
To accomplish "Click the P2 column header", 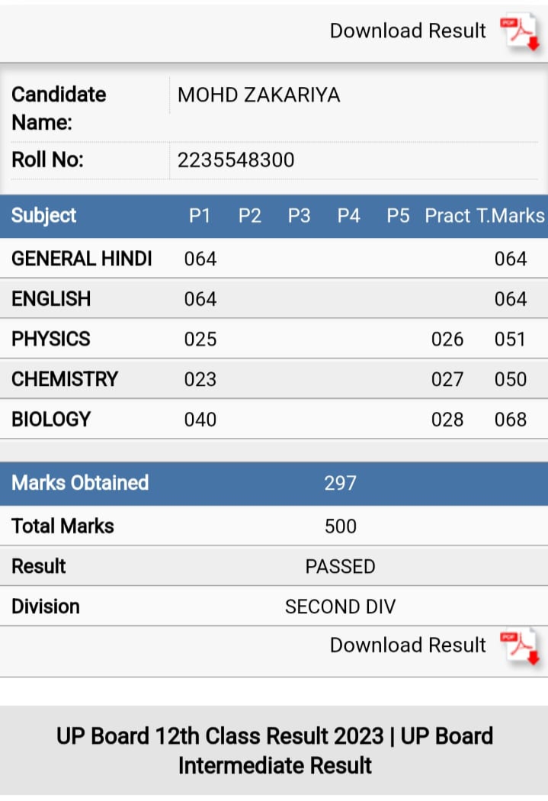I will 249,216.
